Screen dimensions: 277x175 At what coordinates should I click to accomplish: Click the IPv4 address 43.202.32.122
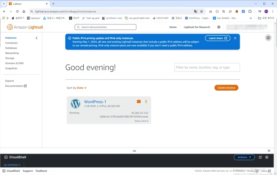pos(140,113)
